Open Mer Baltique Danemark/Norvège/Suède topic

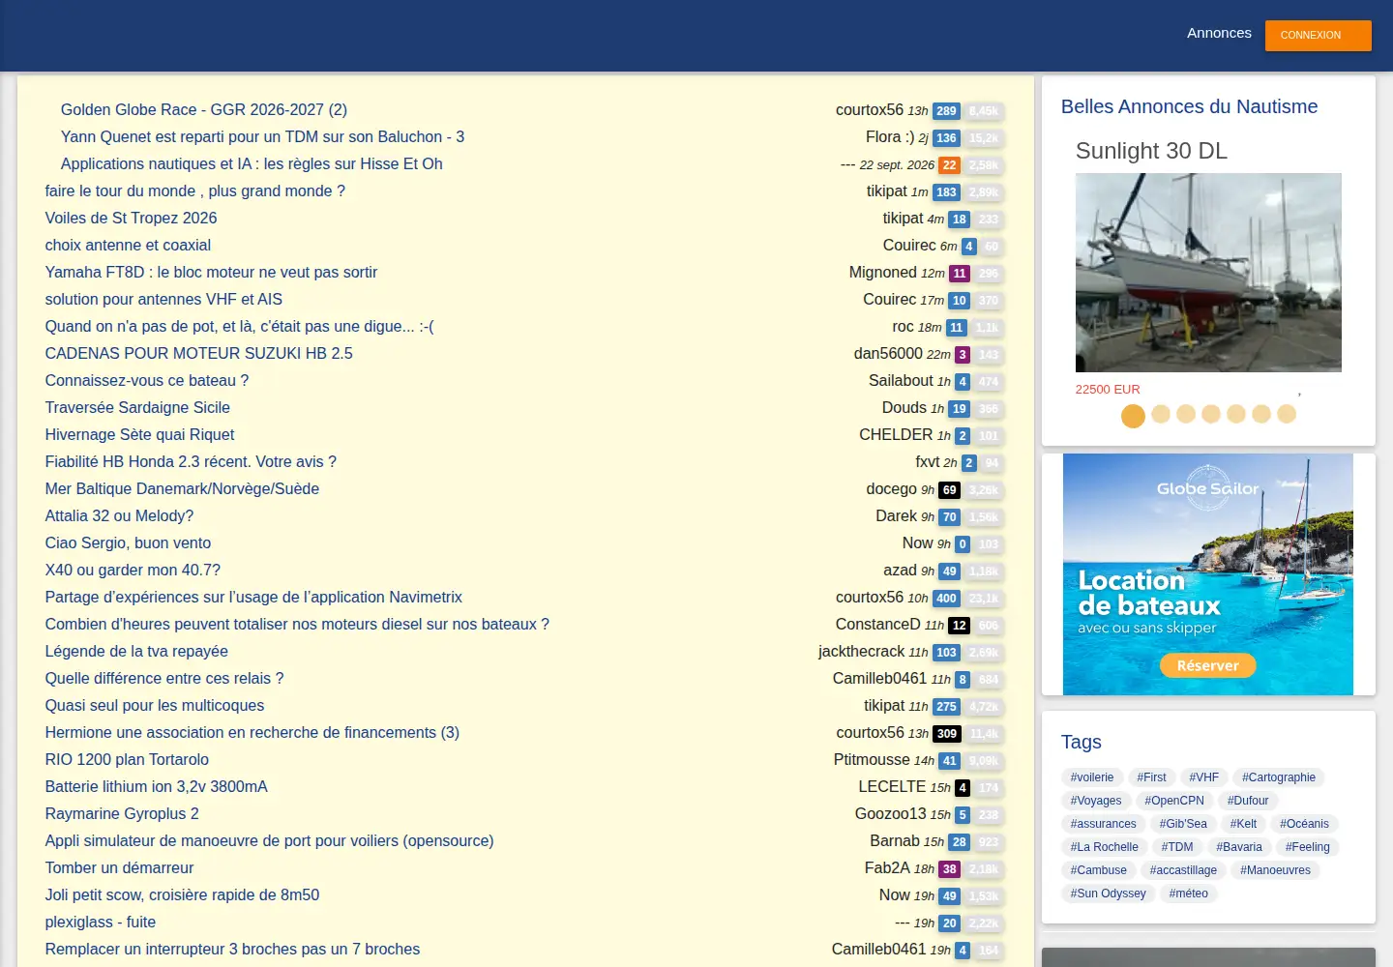tap(182, 489)
